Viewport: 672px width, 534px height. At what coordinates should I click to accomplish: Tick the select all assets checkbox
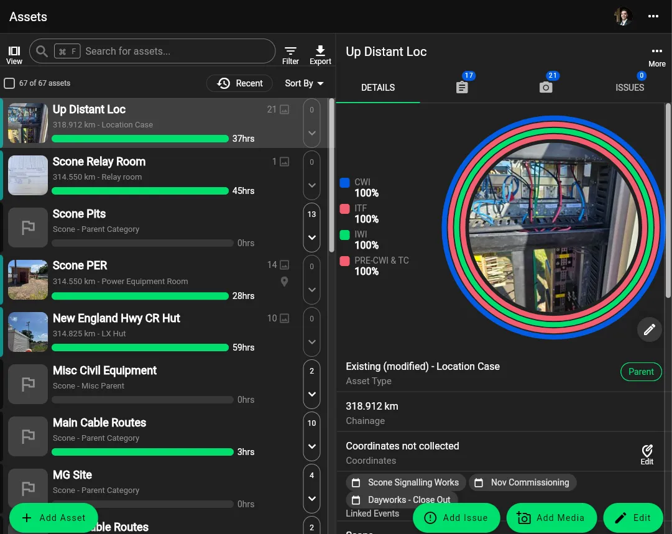tap(9, 83)
